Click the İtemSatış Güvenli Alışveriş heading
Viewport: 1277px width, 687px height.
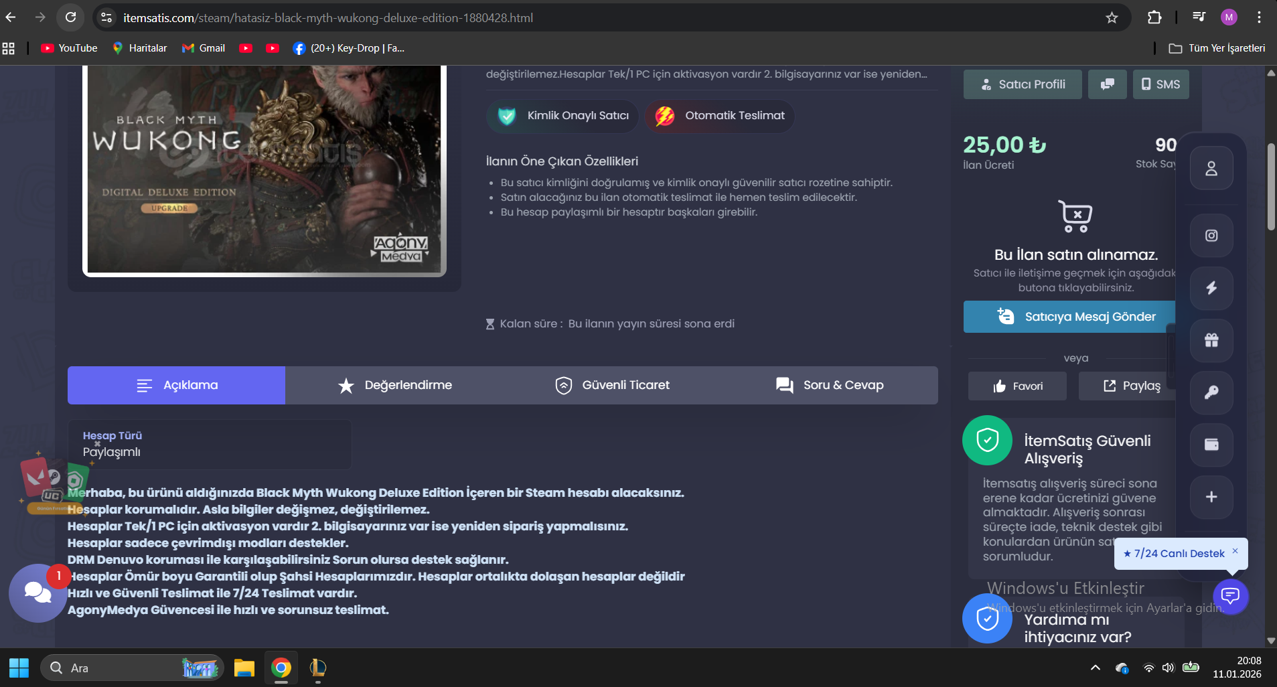pyautogui.click(x=1087, y=449)
